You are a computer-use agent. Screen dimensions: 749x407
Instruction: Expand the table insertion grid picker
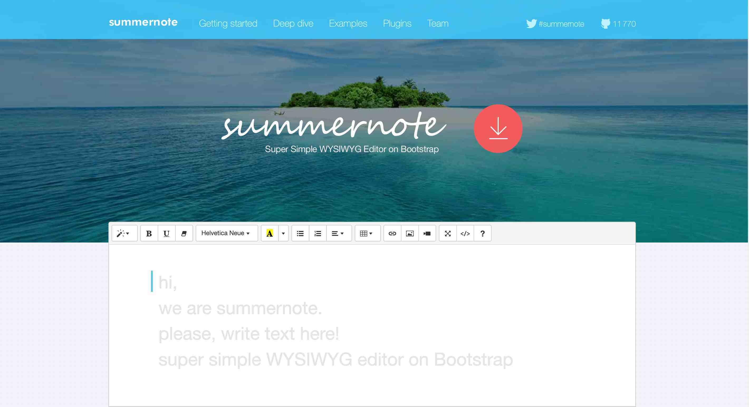click(x=367, y=233)
